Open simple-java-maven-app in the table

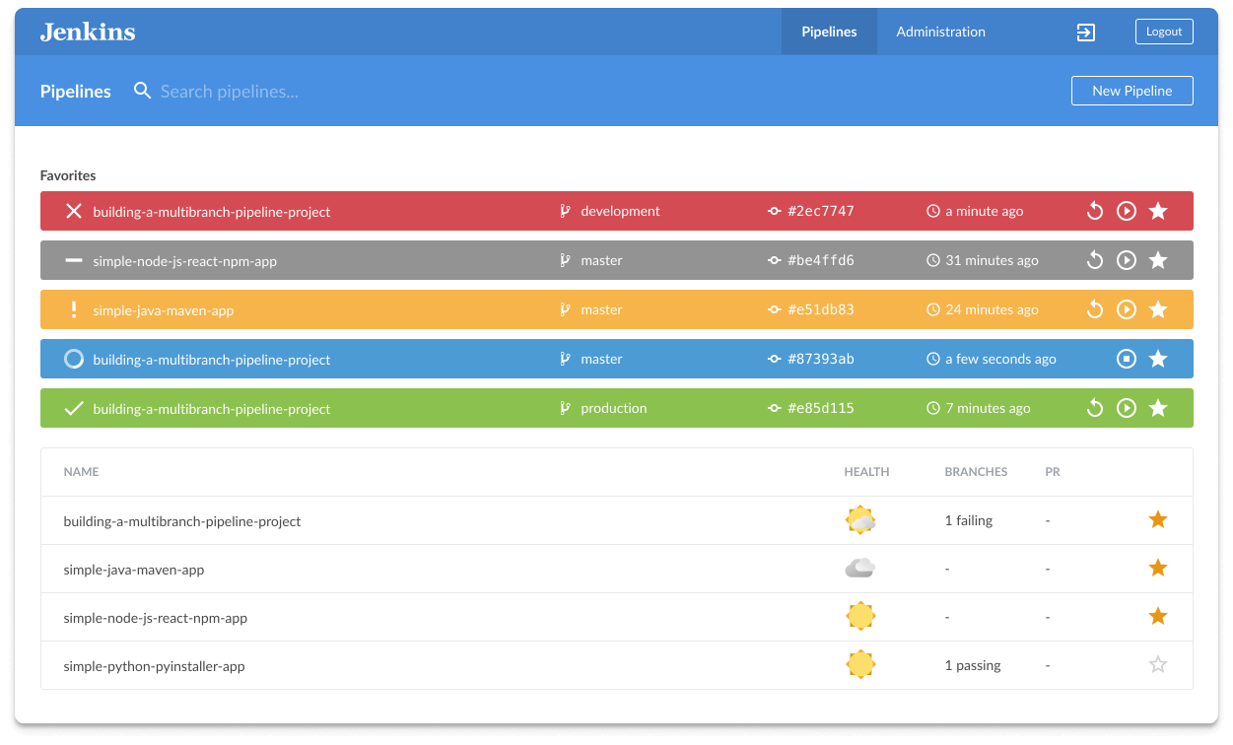point(134,570)
